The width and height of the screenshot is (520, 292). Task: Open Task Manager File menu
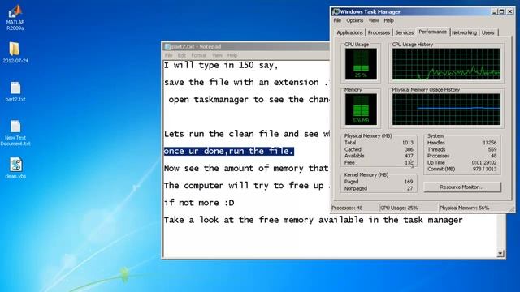[x=337, y=20]
